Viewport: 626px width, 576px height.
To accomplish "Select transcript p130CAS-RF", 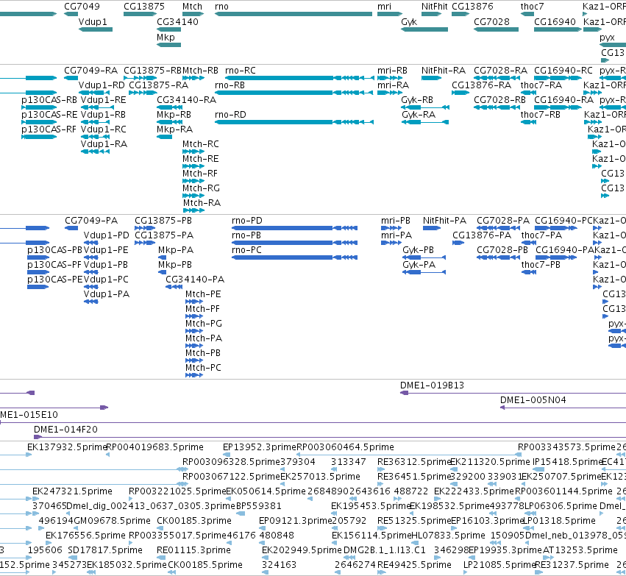I will click(x=39, y=137).
